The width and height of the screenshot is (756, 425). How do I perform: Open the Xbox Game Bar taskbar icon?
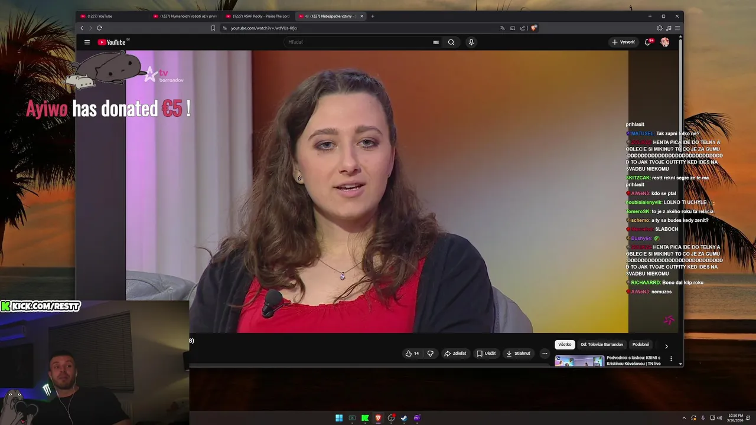click(352, 418)
